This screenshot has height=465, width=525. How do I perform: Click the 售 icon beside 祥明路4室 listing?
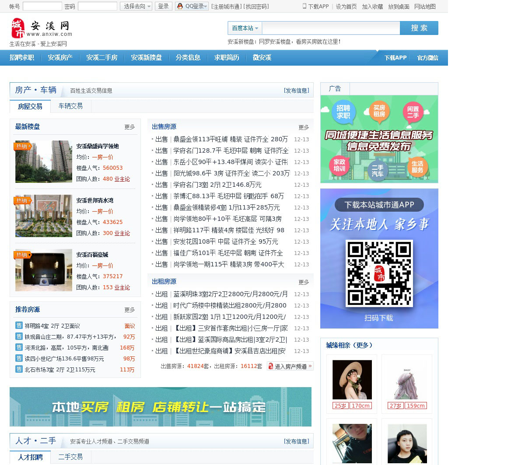pos(19,325)
